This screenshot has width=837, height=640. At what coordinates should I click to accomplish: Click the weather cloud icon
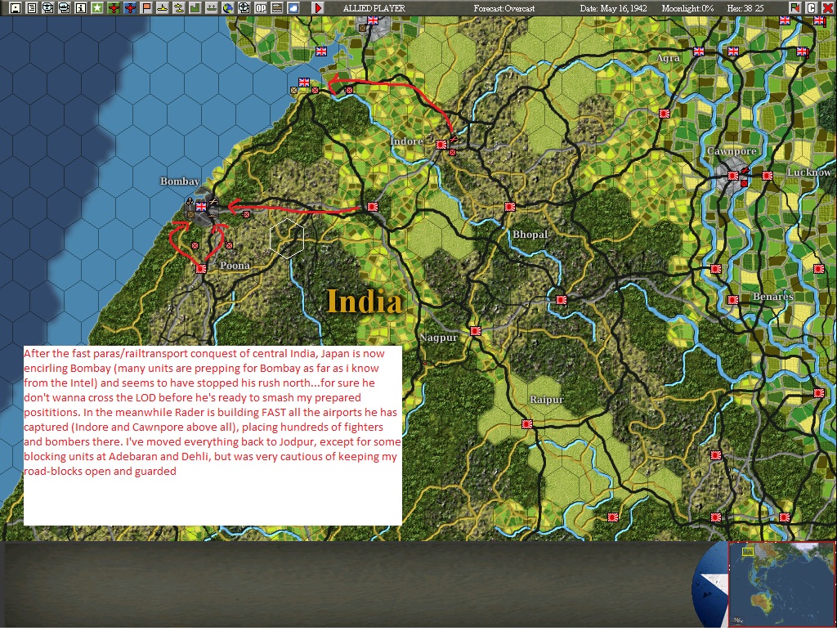pyautogui.click(x=293, y=7)
